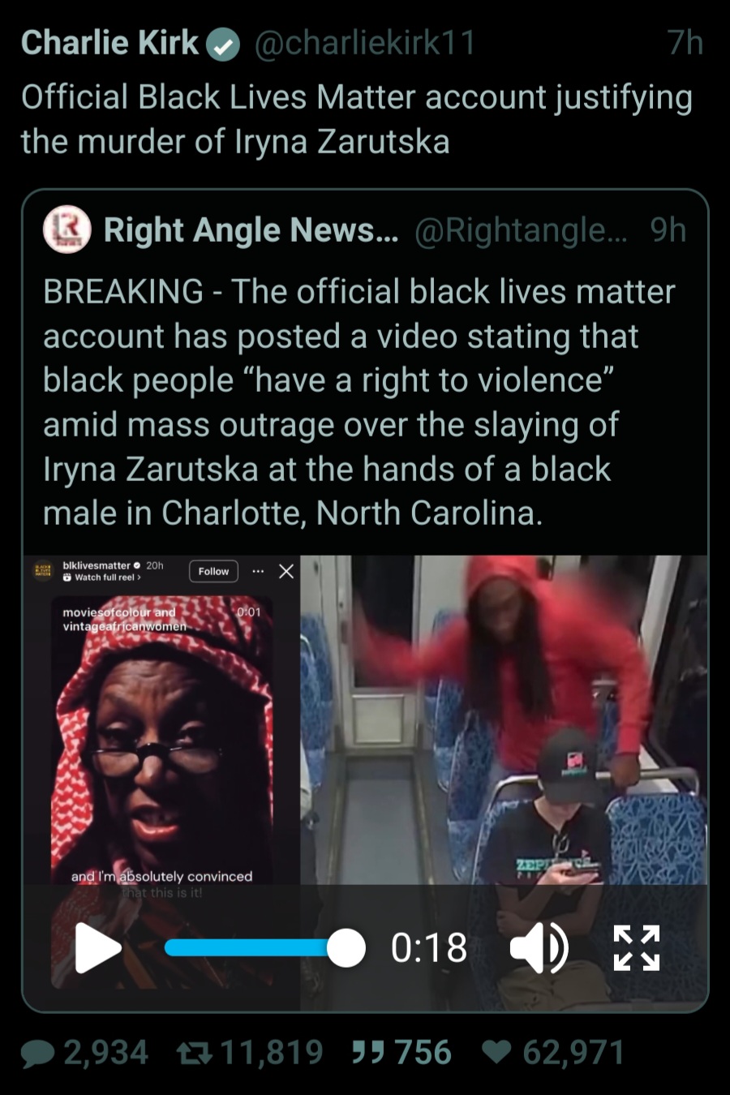
Task: Click the Follow button in the reel
Action: 214,571
